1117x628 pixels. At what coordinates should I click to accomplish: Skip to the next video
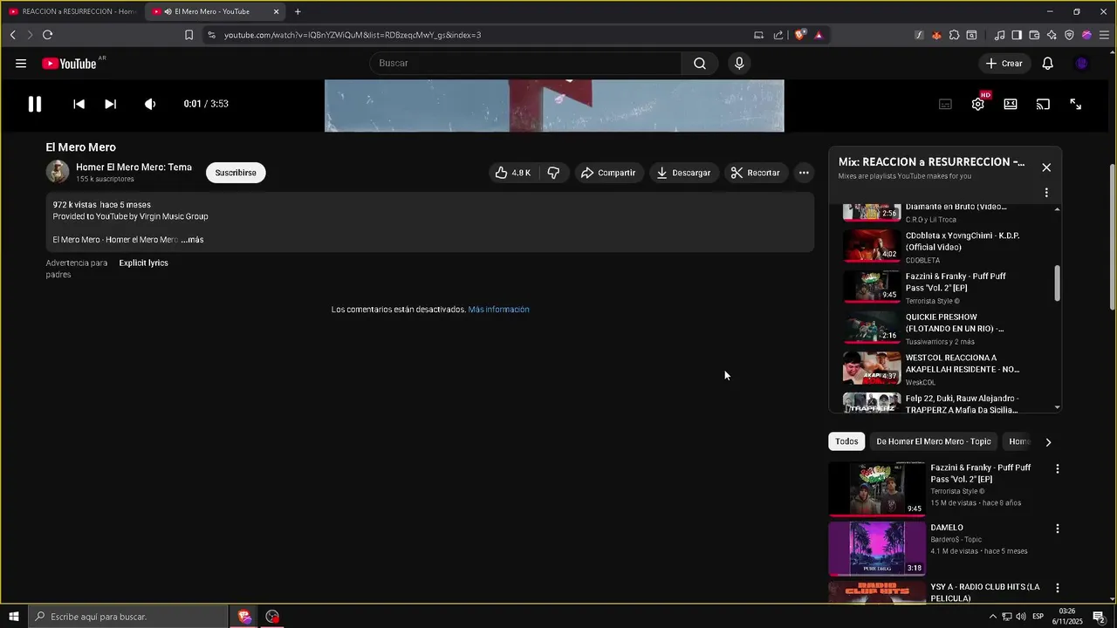pyautogui.click(x=110, y=104)
